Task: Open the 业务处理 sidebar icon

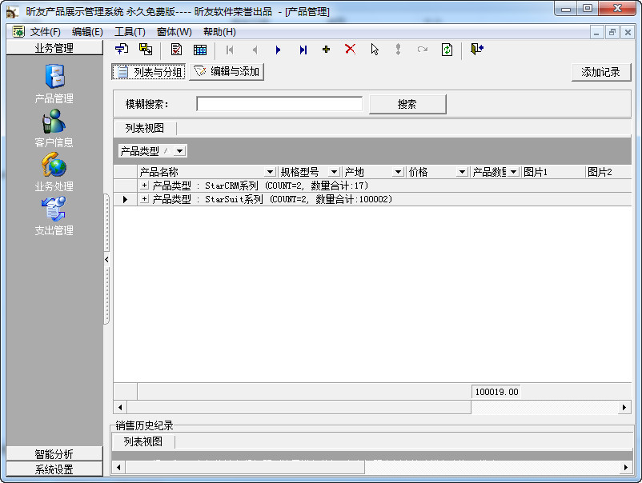Action: click(54, 165)
